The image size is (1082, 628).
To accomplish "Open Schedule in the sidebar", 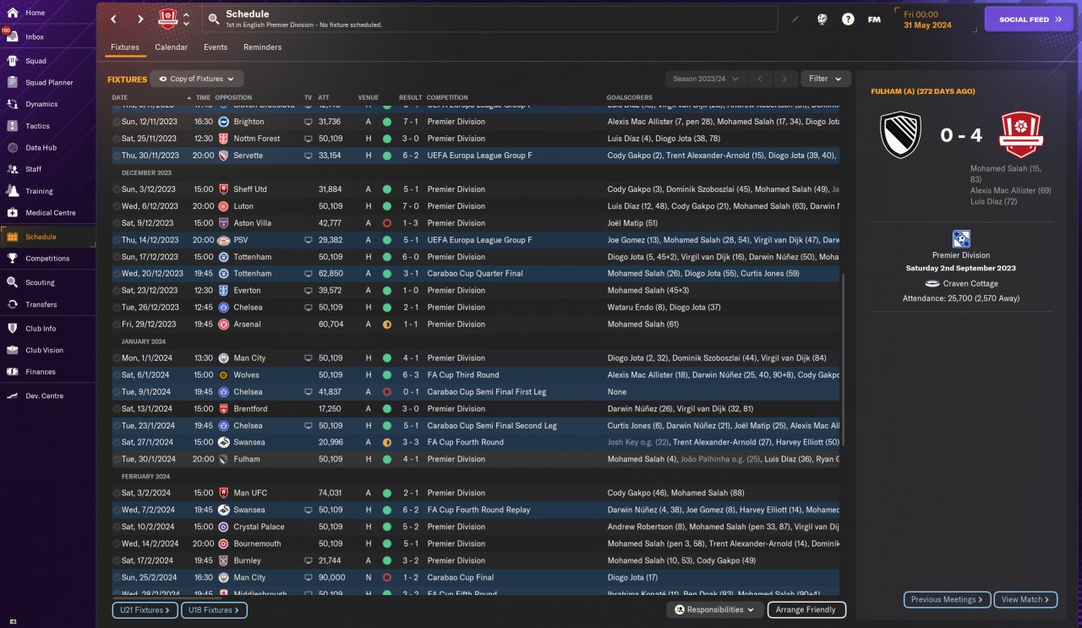I will (47, 237).
